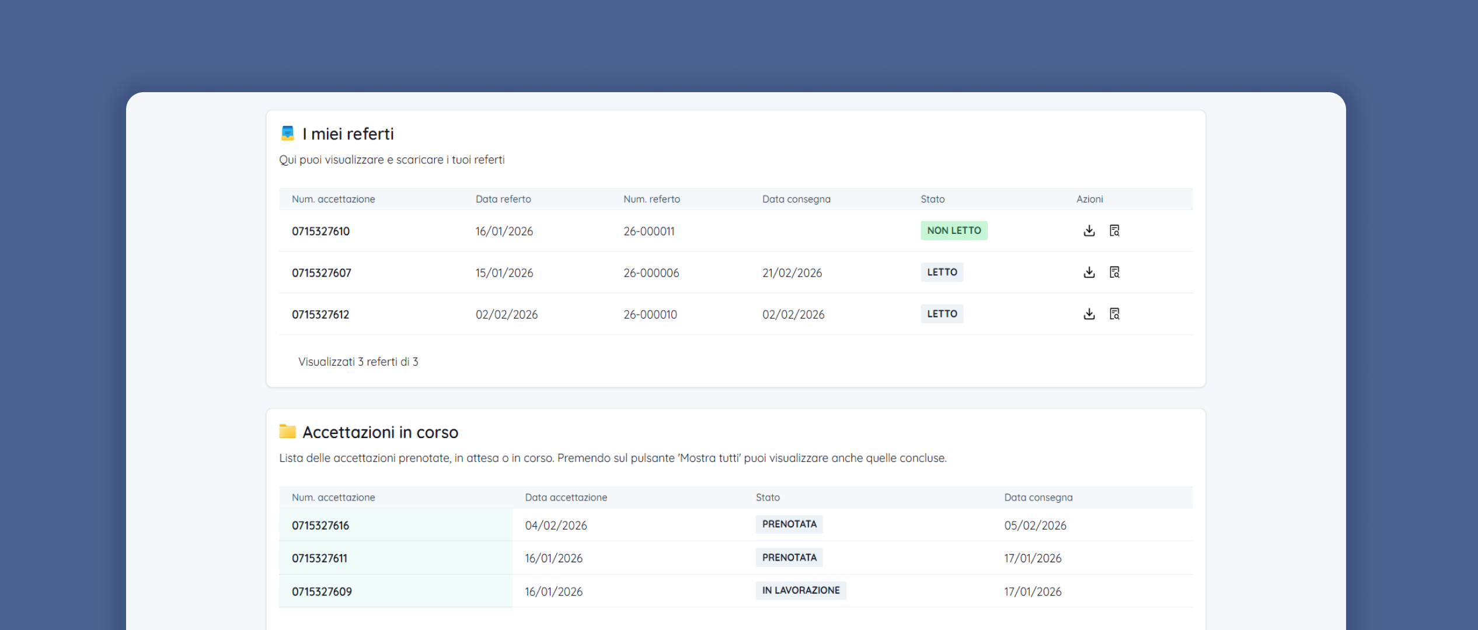
Task: Click the Azioni column header
Action: [x=1089, y=199]
